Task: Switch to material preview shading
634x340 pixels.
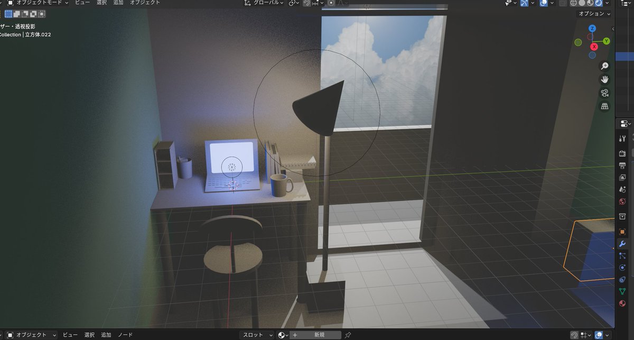Action: coord(590,3)
